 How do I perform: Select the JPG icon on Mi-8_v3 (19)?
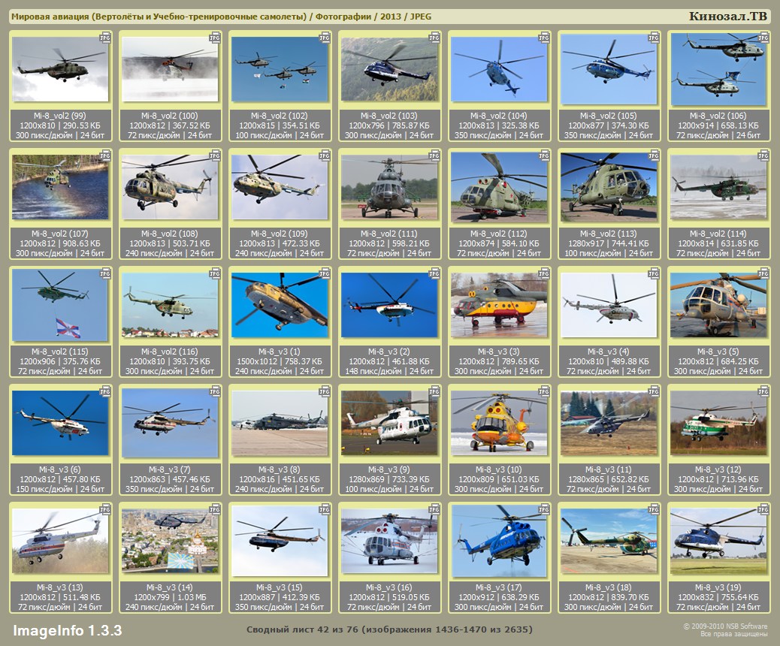click(x=763, y=509)
